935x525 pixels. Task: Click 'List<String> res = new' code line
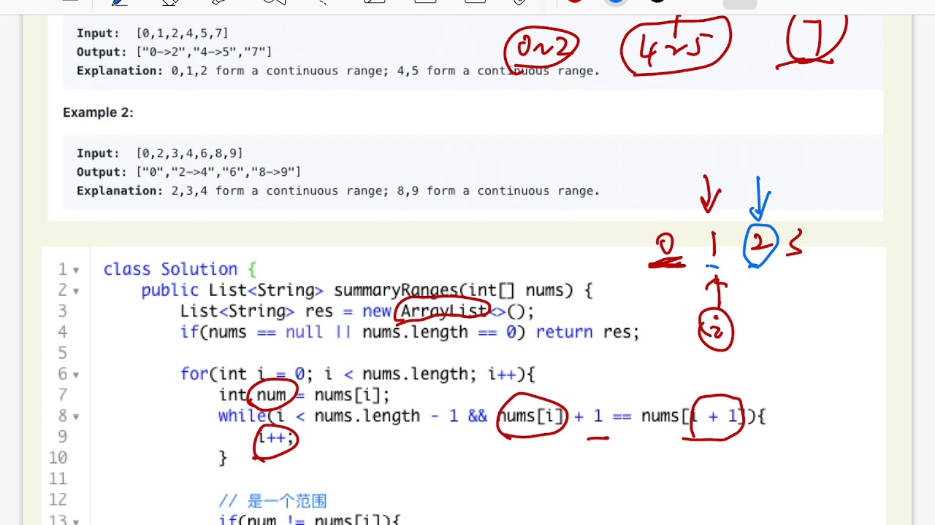pos(357,311)
